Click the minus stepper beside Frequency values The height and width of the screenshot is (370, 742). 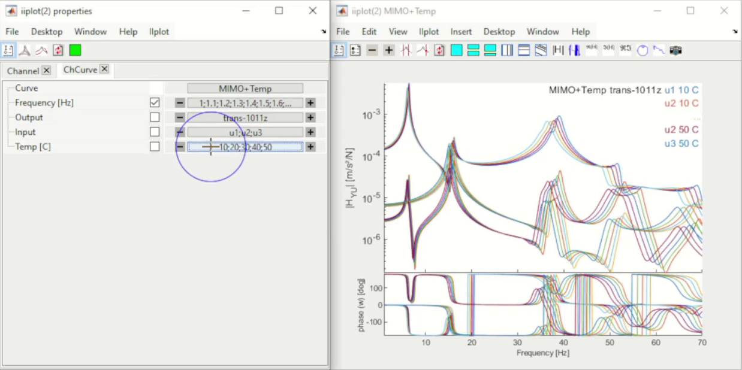(x=179, y=102)
